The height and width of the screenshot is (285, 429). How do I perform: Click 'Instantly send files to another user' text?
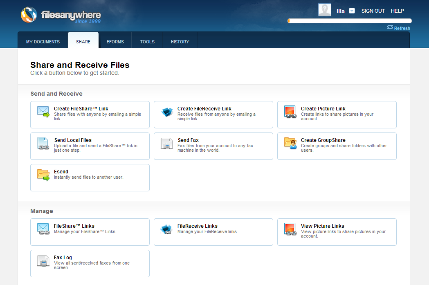(x=89, y=177)
